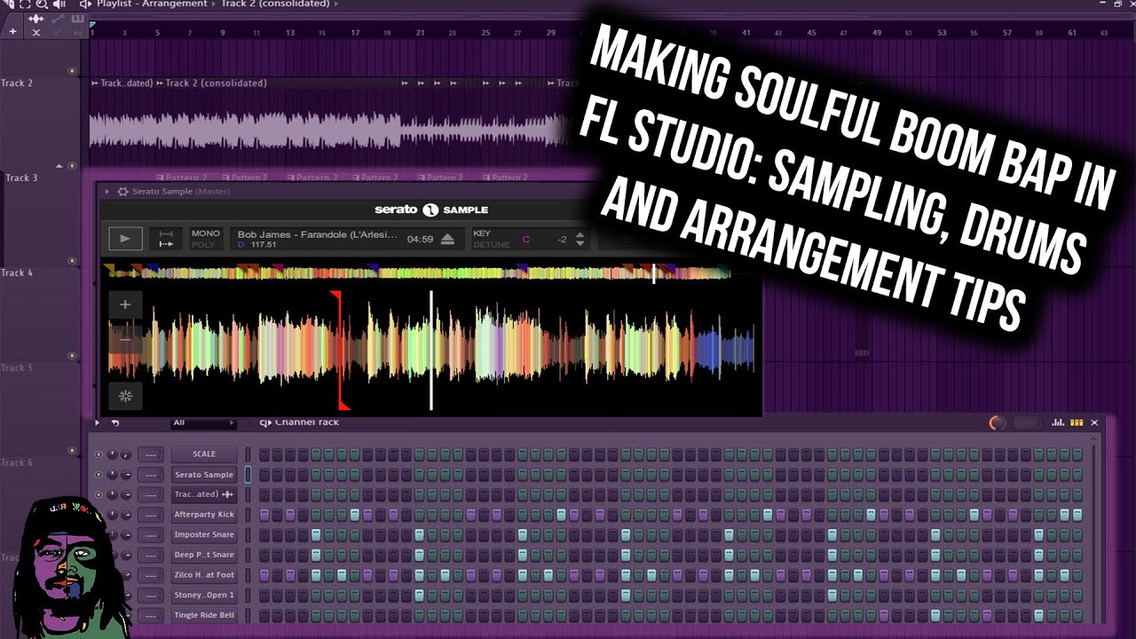
Task: Select the Track 2 (consolidated) audio clip header
Action: [216, 83]
